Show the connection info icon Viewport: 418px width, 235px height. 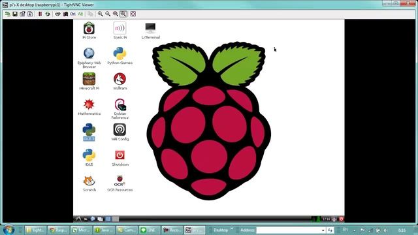pyautogui.click(x=30, y=14)
